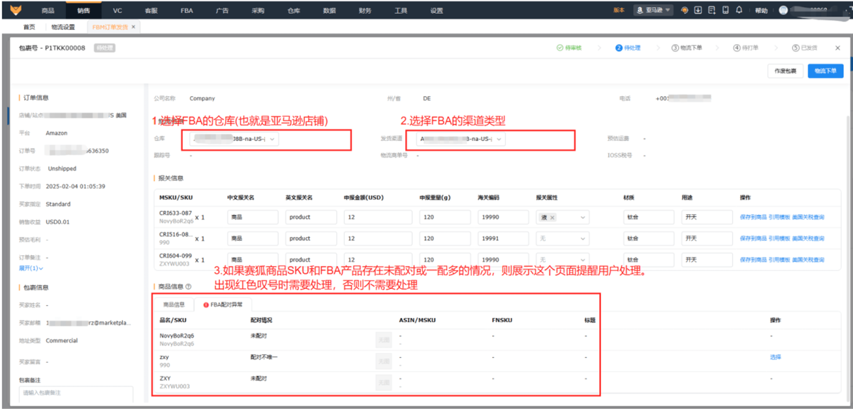Switch to the 商品信息 tab
The height and width of the screenshot is (409, 853).
[174, 304]
